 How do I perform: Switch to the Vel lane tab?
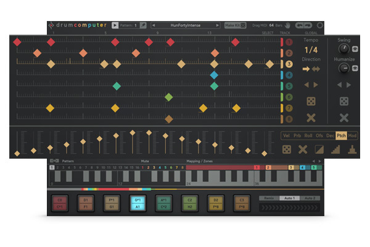pyautogui.click(x=286, y=136)
